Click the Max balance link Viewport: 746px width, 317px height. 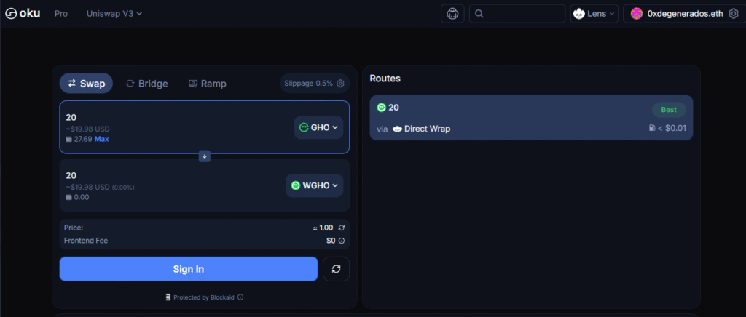point(101,139)
